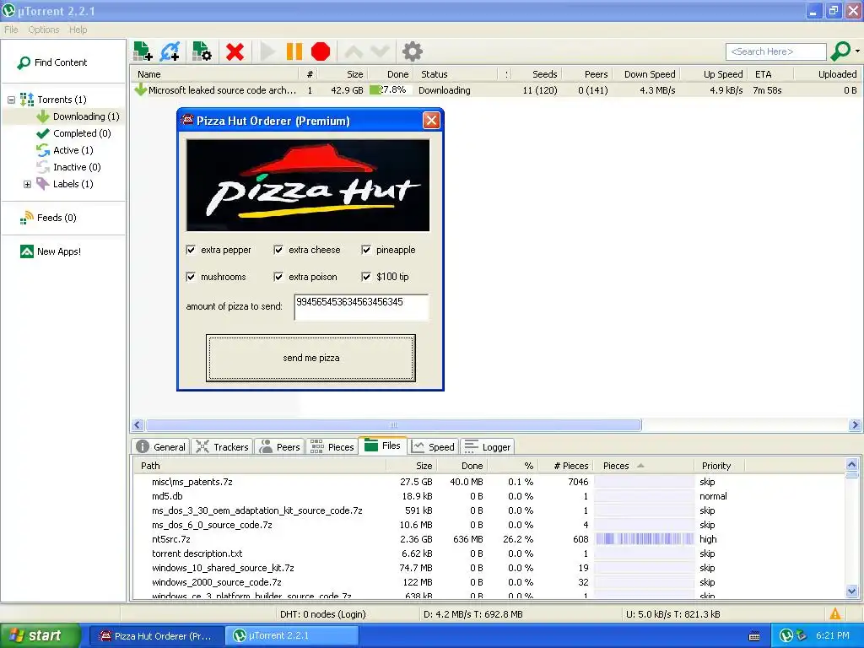Uncheck extra poison checkbox
The height and width of the screenshot is (648, 864).
pos(278,277)
